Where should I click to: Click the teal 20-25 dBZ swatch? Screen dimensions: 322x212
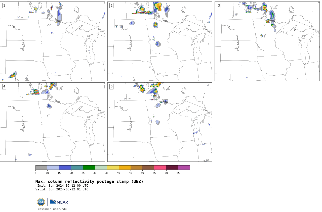coord(77,168)
